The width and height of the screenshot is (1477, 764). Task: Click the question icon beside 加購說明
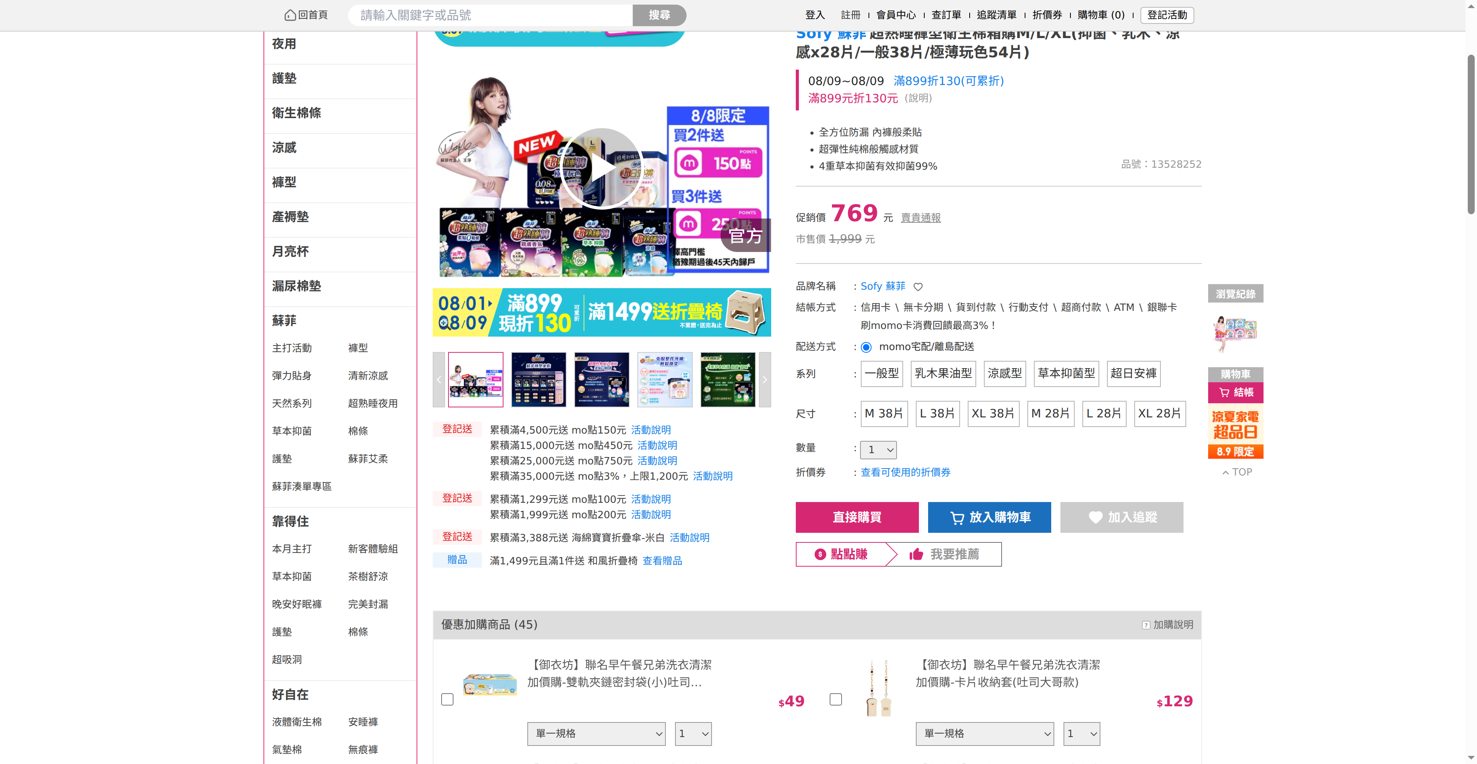pyautogui.click(x=1145, y=625)
